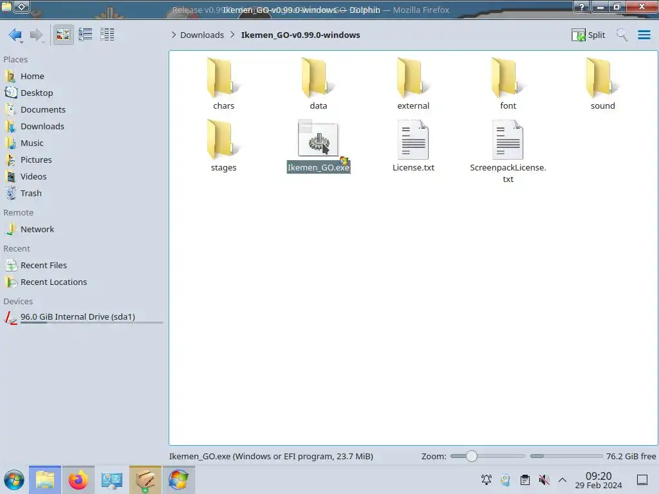The height and width of the screenshot is (494, 659).
Task: Open the search magnifier tool
Action: [x=622, y=35]
